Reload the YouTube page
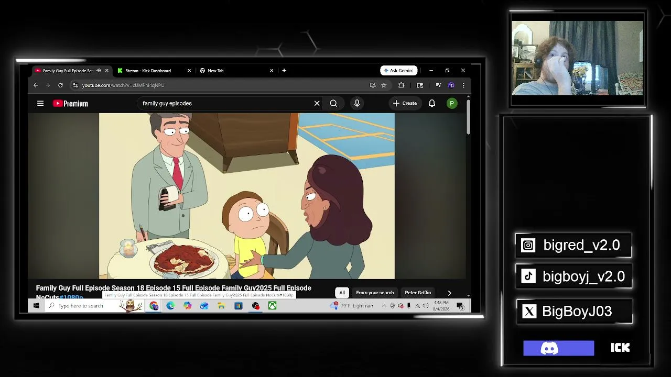The width and height of the screenshot is (671, 377). click(60, 85)
